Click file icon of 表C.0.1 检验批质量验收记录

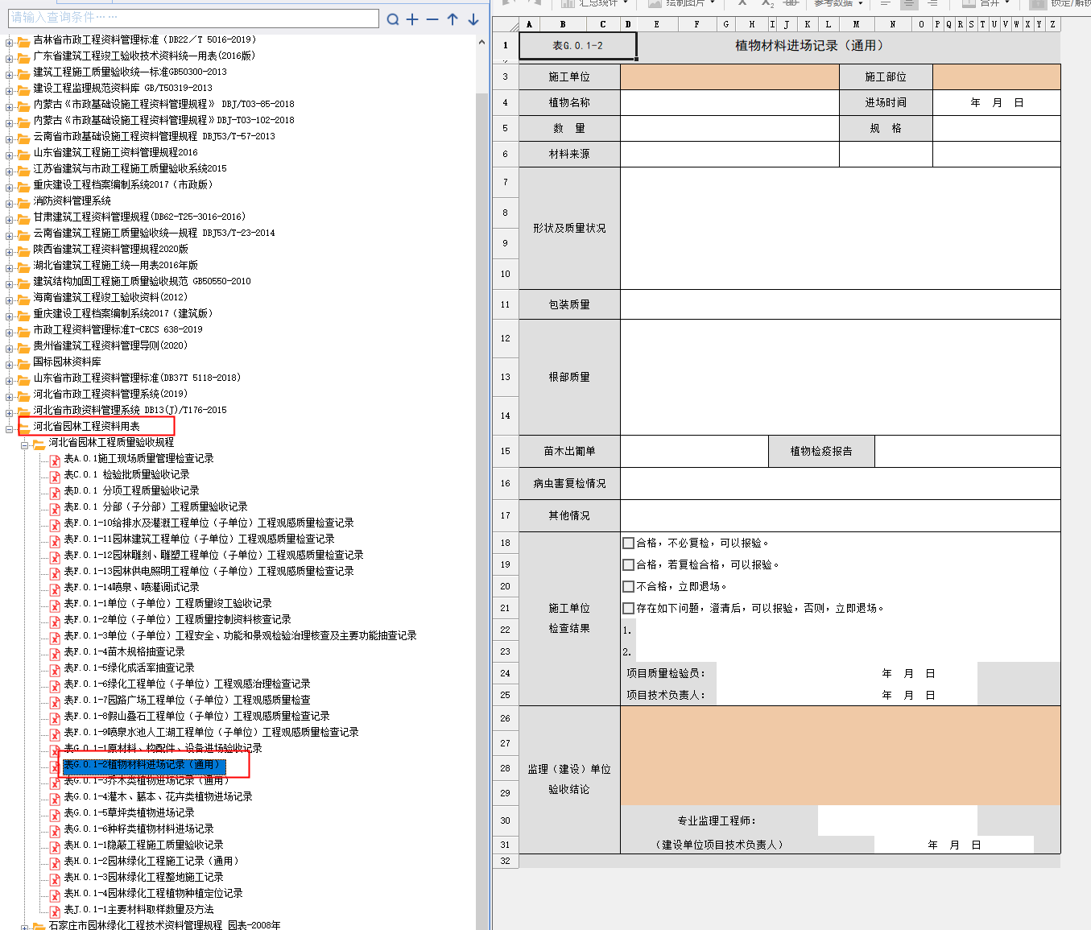coord(55,477)
